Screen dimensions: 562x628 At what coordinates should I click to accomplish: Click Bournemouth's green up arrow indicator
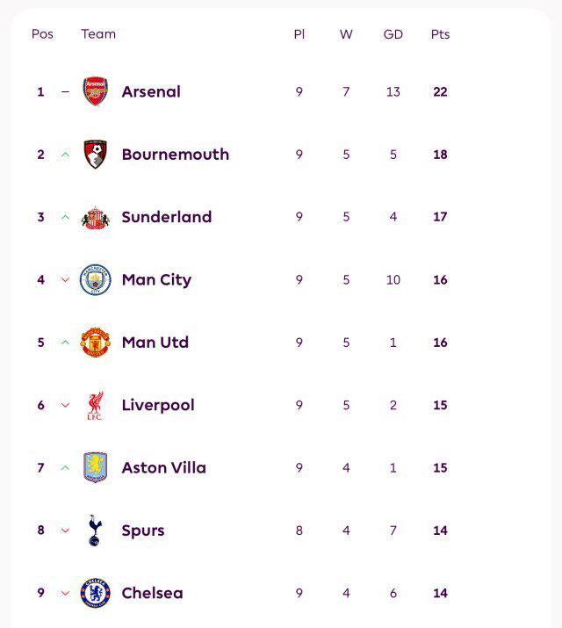coord(65,155)
